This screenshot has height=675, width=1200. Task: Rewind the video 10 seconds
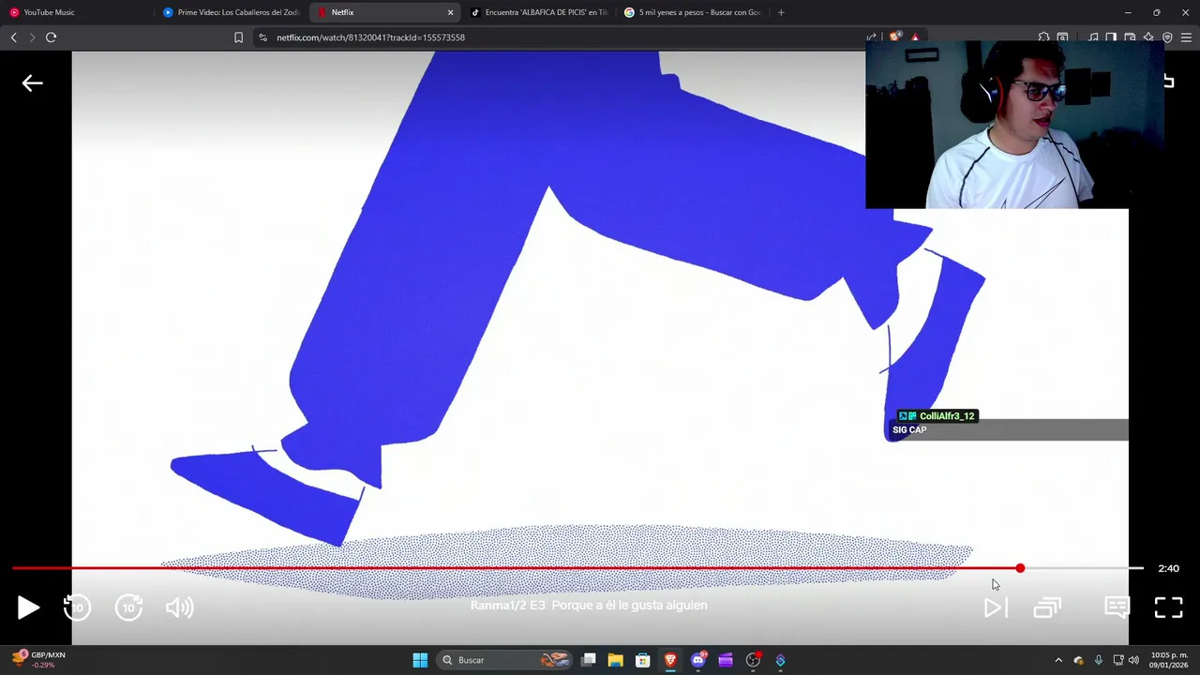click(x=78, y=607)
